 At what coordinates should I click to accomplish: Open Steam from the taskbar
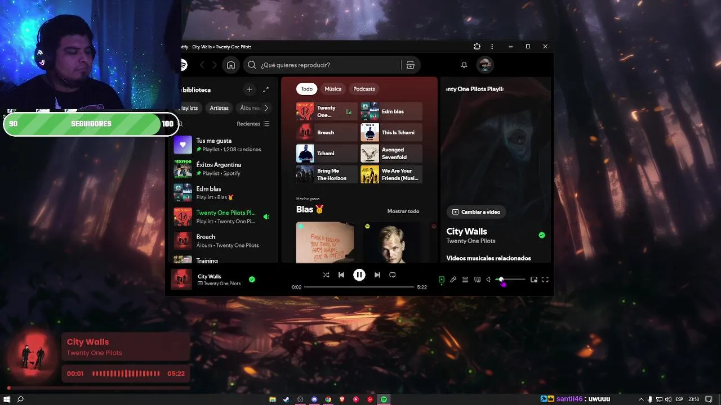[286, 399]
